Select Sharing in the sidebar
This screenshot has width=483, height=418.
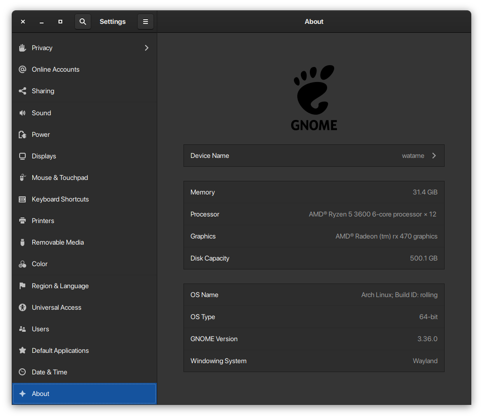84,91
